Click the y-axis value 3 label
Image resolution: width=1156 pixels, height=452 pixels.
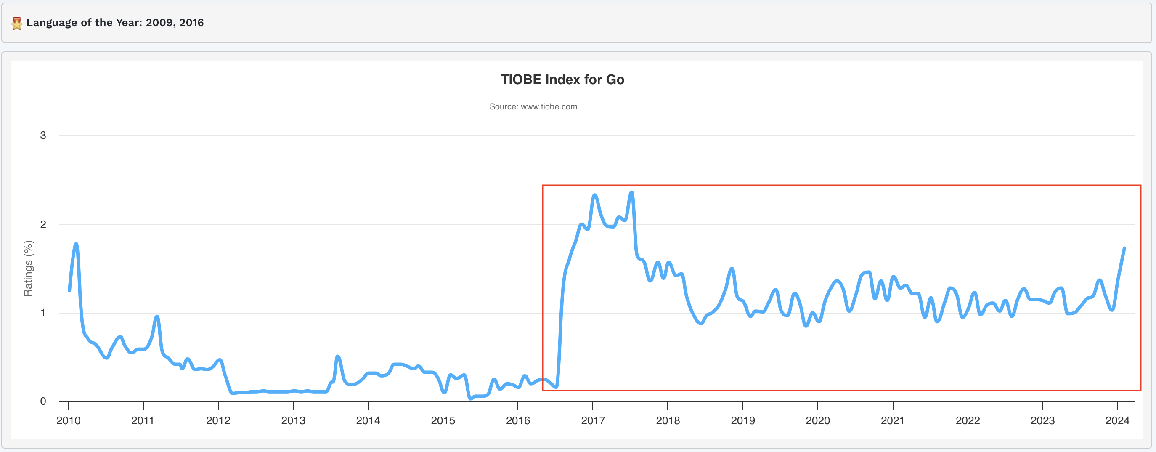[43, 135]
